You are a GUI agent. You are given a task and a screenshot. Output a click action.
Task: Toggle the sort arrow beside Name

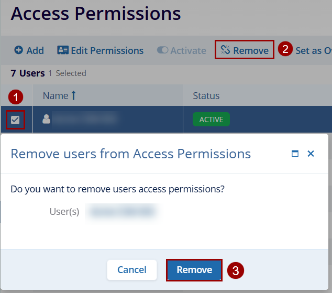tap(73, 95)
